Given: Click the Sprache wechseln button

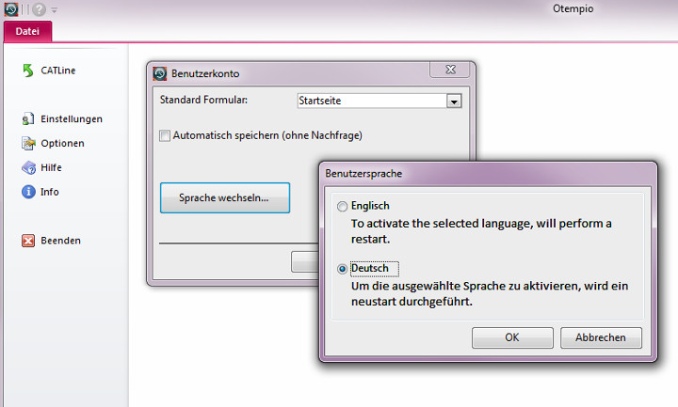Looking at the screenshot, I should click(224, 198).
